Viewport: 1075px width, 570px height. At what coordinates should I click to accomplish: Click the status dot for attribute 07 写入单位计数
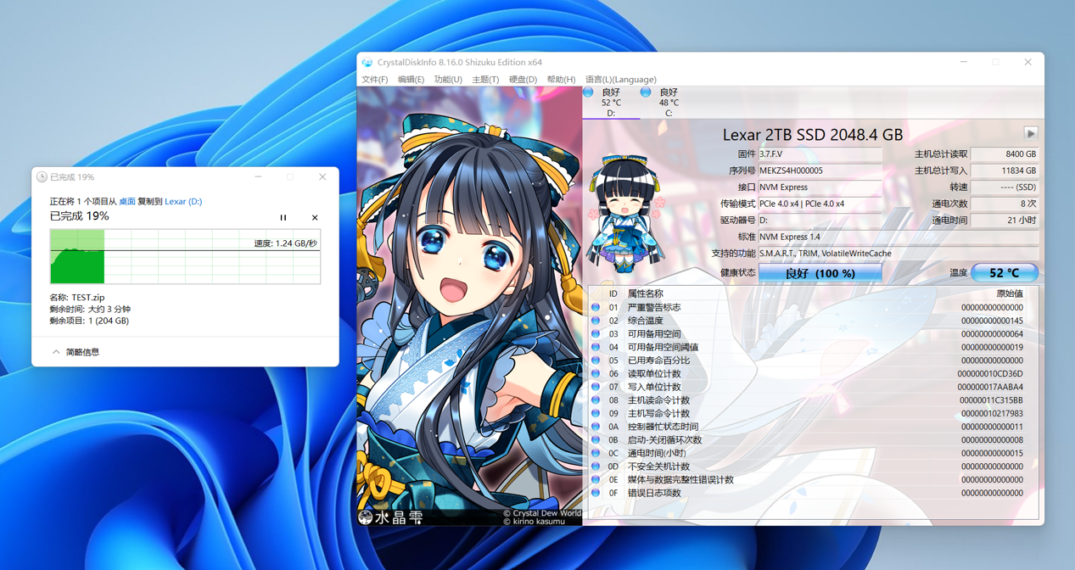coord(596,387)
